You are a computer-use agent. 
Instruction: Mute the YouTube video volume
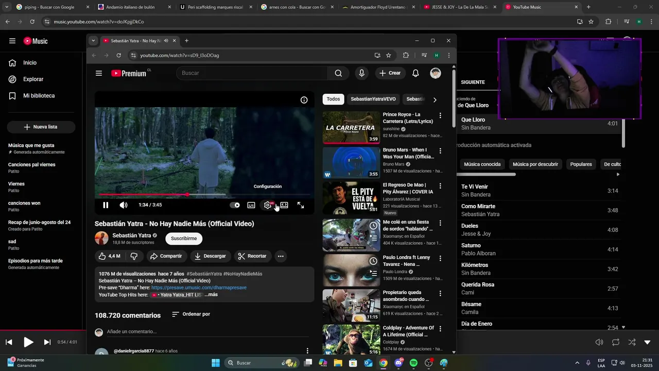(x=124, y=205)
